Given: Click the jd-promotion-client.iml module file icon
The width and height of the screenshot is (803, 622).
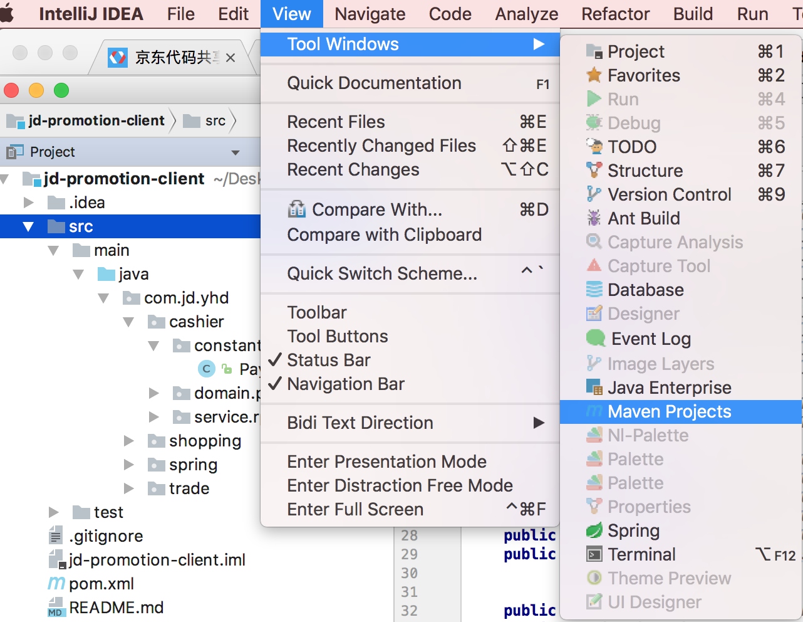Looking at the screenshot, I should 56,560.
